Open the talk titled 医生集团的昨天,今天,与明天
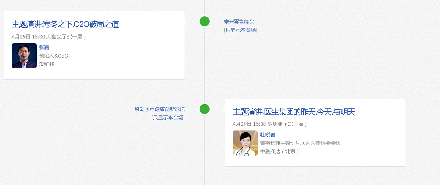This screenshot has height=185, width=440. (x=294, y=112)
